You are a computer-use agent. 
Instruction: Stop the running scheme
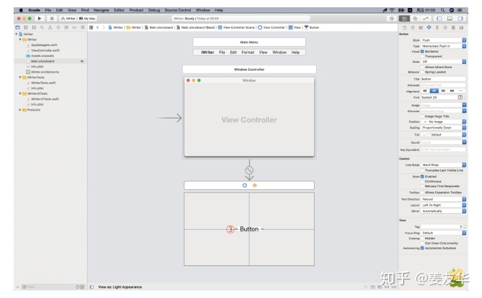52,19
